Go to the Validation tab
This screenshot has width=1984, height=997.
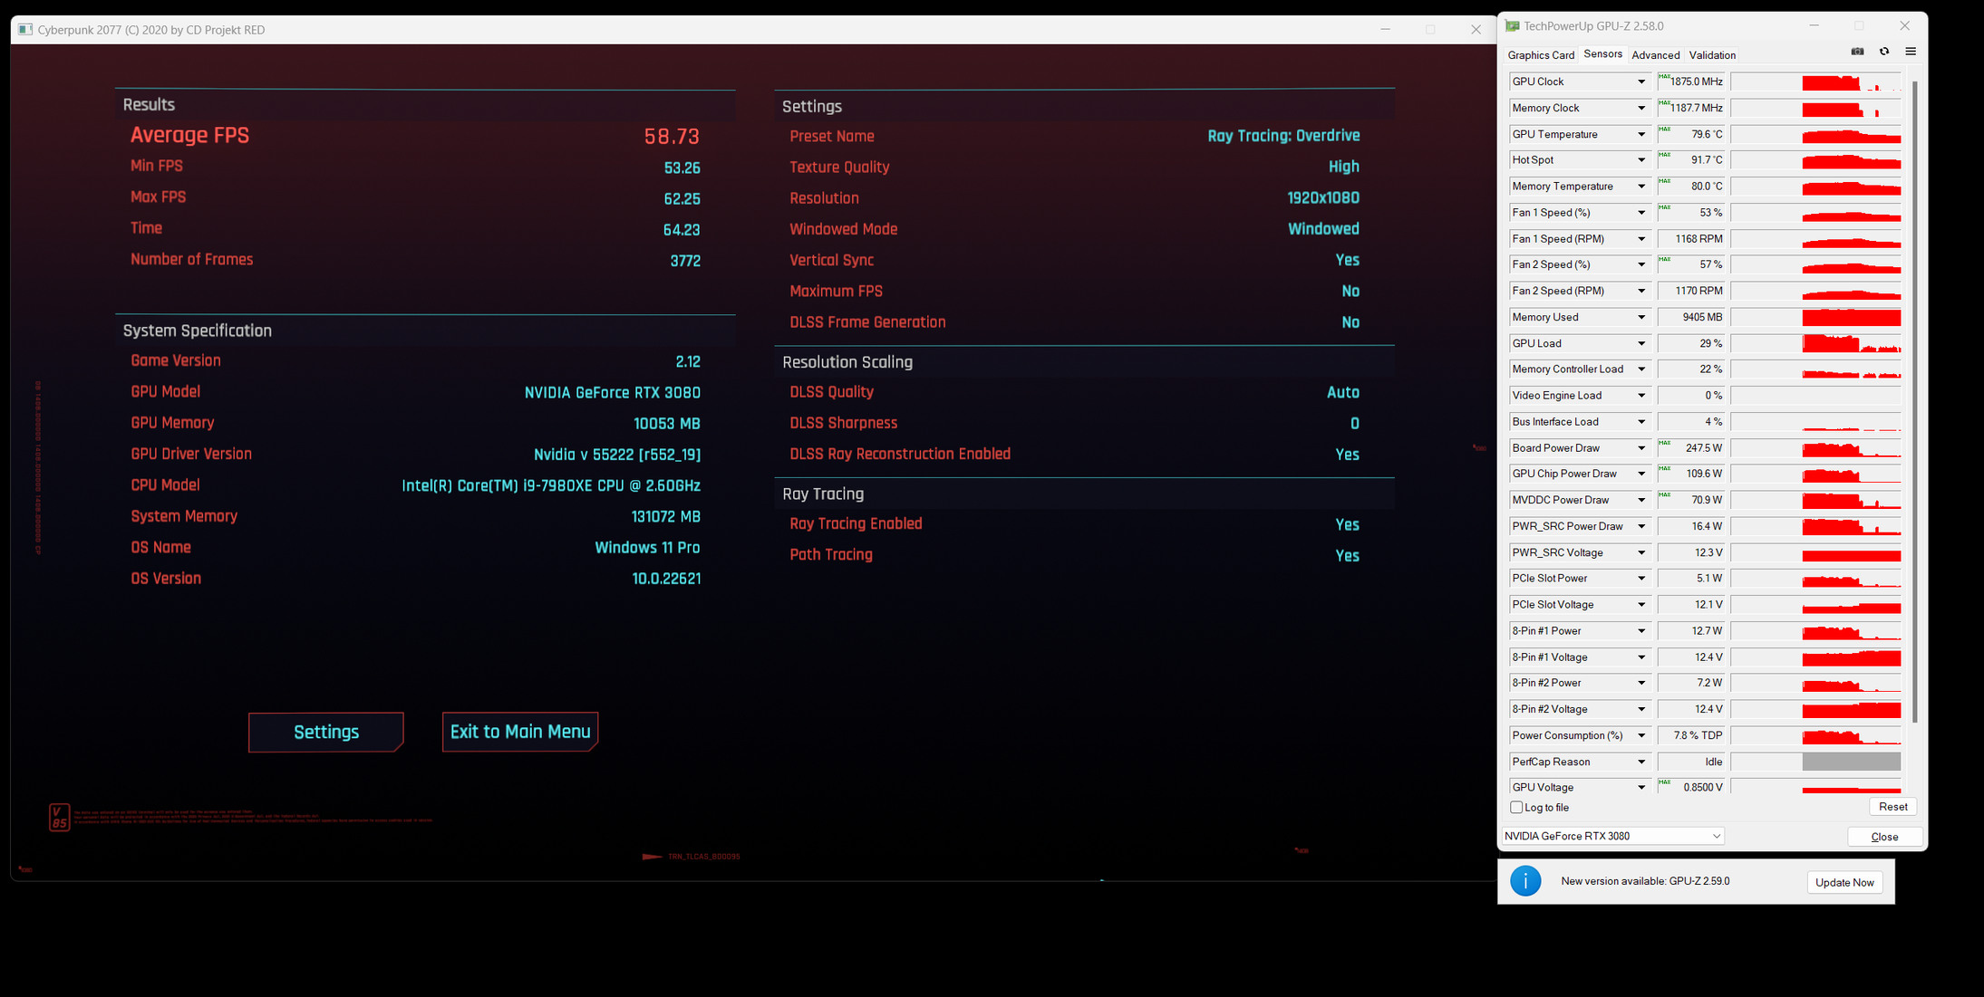click(1712, 55)
